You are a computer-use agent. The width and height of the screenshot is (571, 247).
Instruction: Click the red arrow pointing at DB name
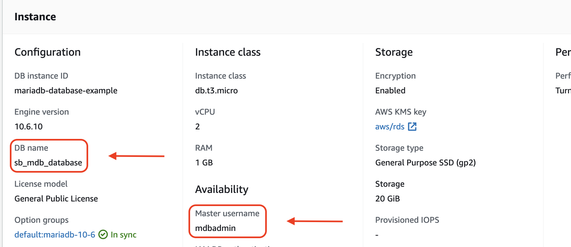[136, 156]
